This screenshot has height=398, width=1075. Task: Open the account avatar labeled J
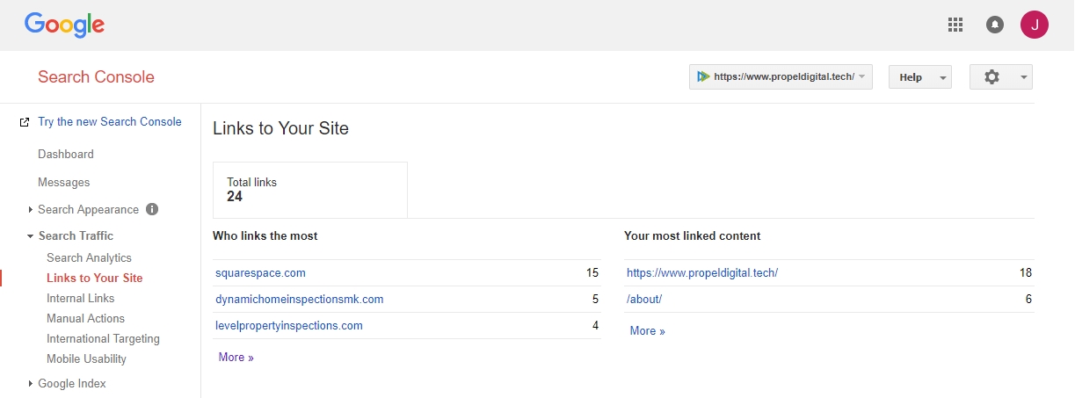click(1035, 25)
